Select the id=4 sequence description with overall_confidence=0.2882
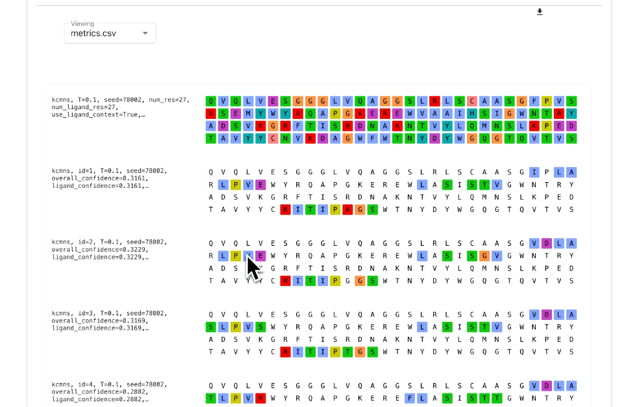Image resolution: width=639 pixels, height=407 pixels. tap(109, 392)
